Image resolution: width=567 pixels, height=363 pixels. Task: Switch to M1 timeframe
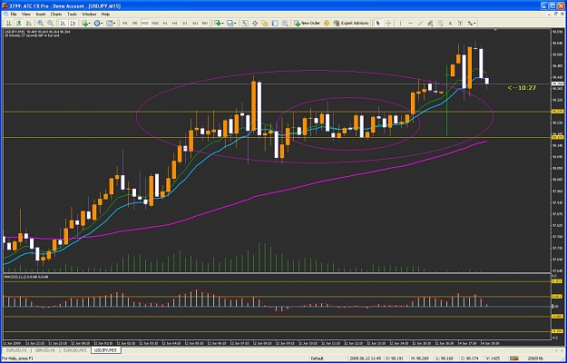click(x=125, y=23)
